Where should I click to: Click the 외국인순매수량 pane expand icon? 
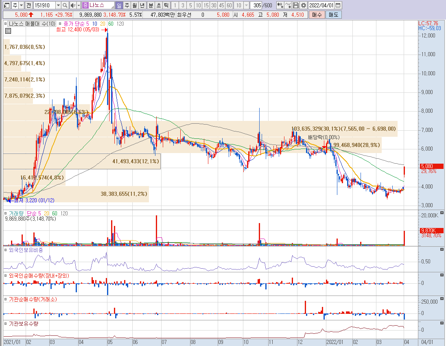442,275
